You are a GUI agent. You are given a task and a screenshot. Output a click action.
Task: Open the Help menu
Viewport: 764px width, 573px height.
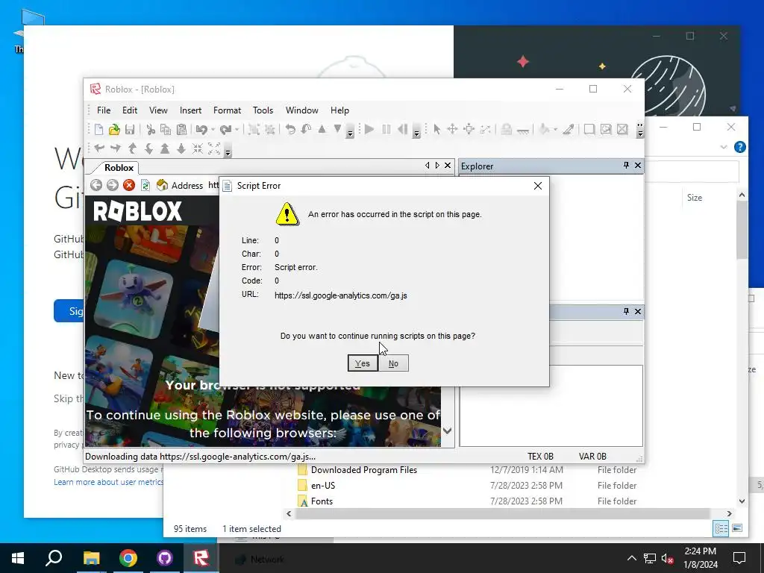[x=339, y=110]
